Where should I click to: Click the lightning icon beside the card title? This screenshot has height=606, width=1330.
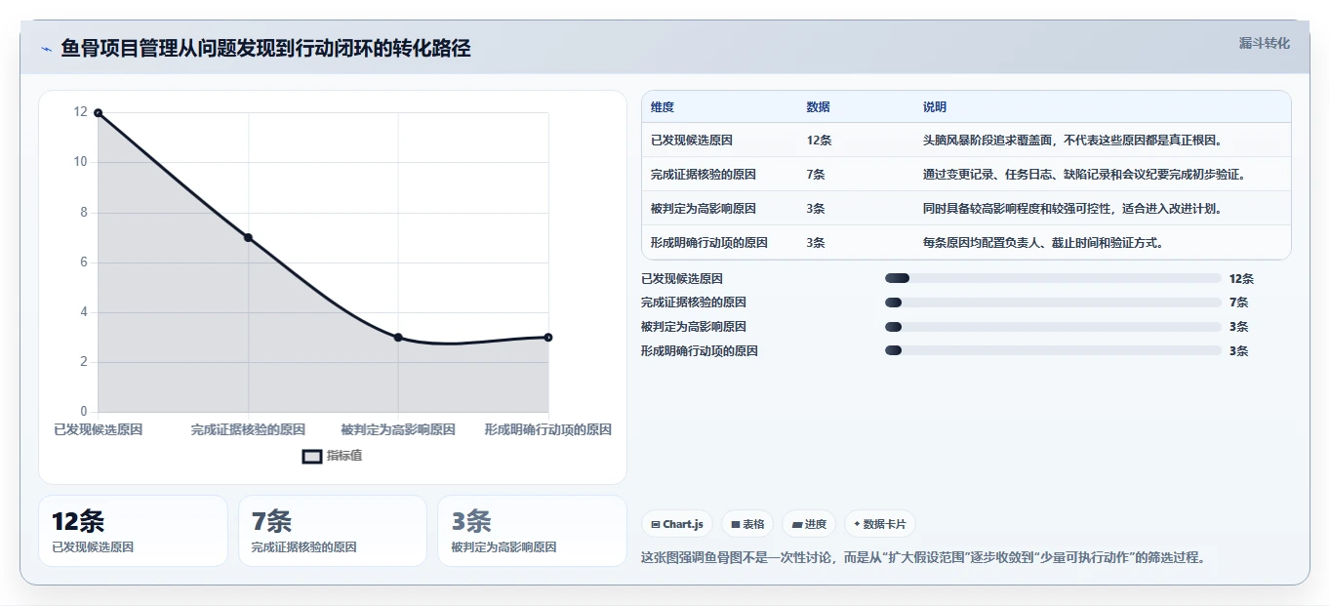pyautogui.click(x=47, y=49)
